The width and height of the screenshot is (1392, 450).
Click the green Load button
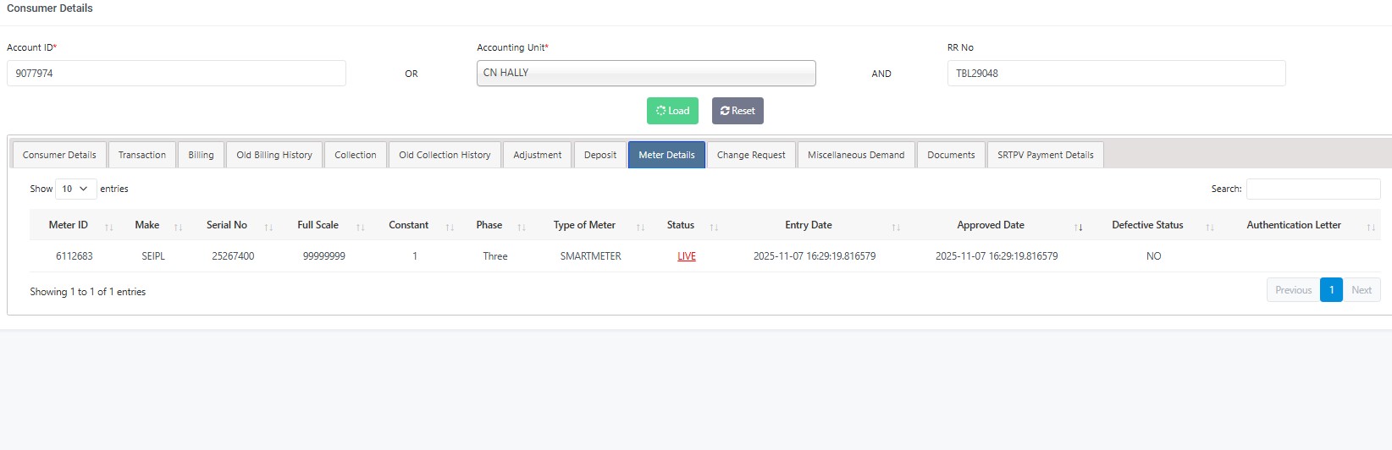[672, 111]
